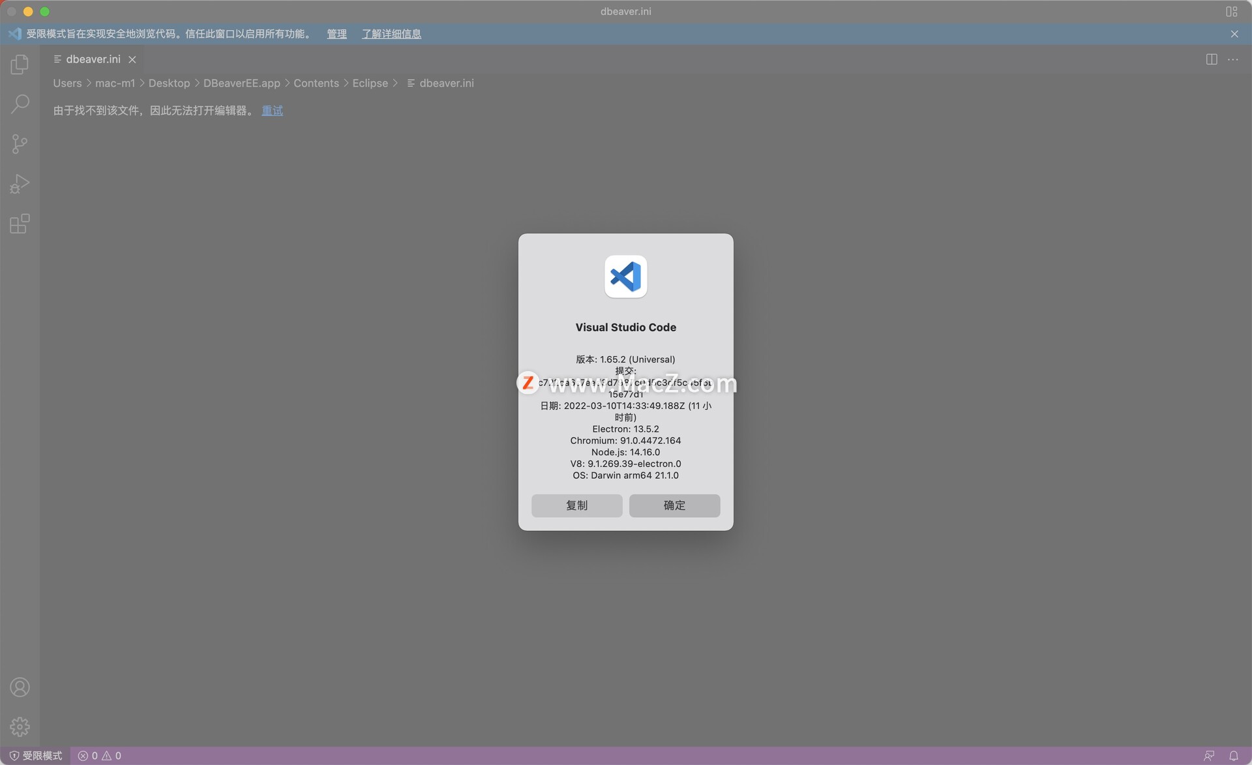Click the 'Visual Studio Code' dialog title
The height and width of the screenshot is (765, 1252).
point(625,327)
